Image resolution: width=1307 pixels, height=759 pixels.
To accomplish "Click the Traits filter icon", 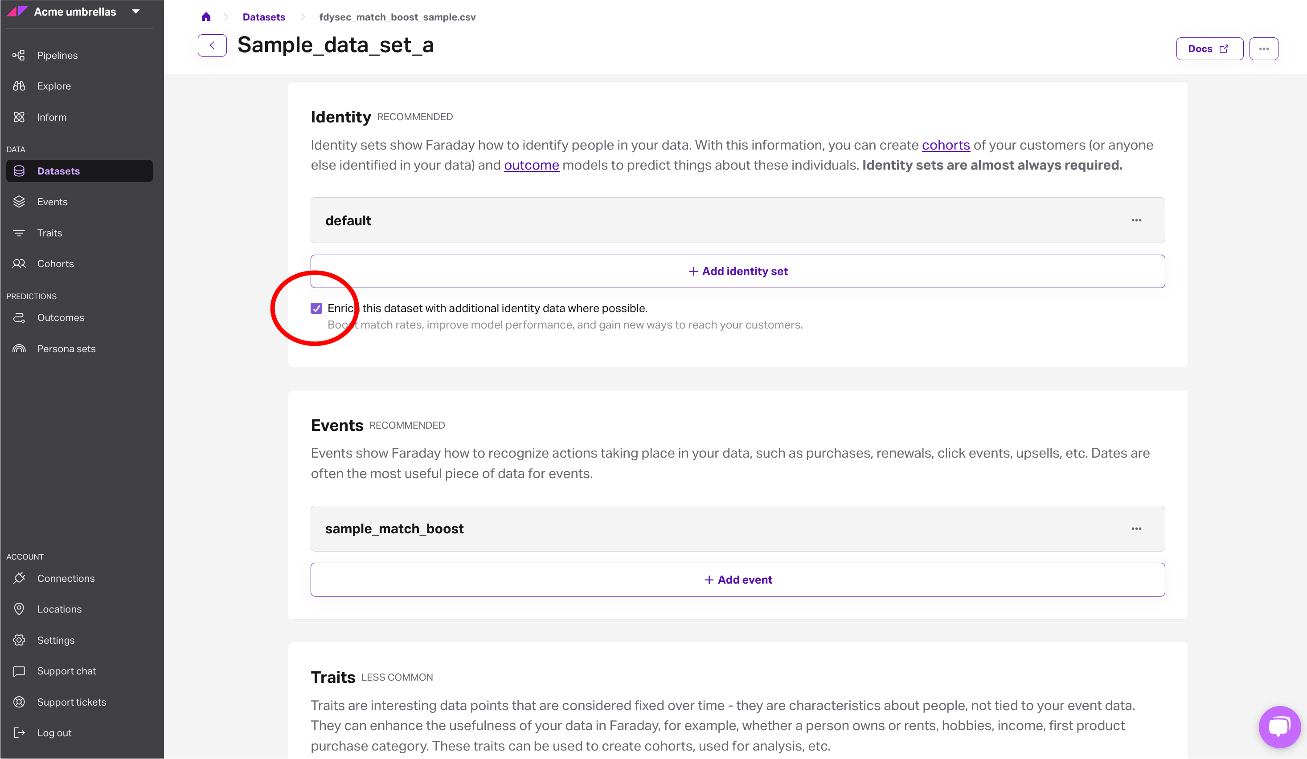I will point(19,233).
